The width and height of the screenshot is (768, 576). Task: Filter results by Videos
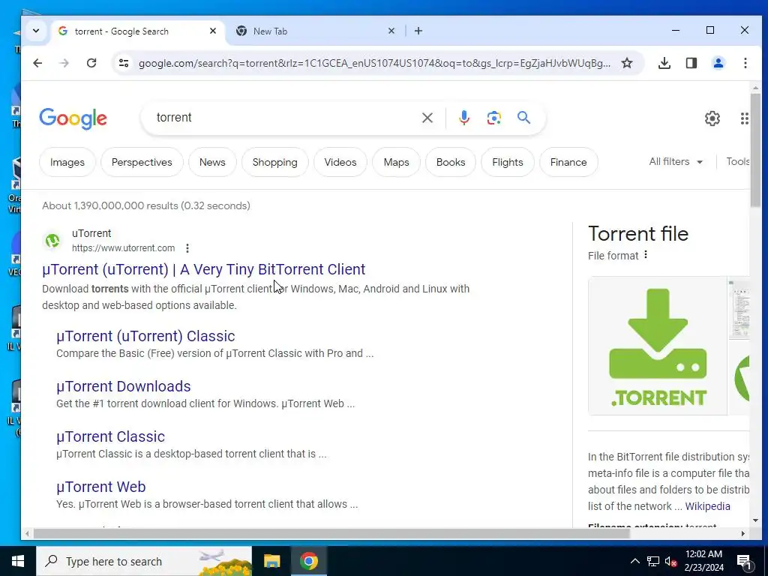[x=340, y=162]
